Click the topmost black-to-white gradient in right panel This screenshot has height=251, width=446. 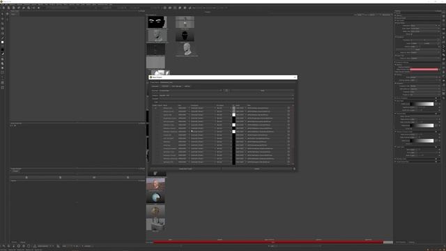422,104
